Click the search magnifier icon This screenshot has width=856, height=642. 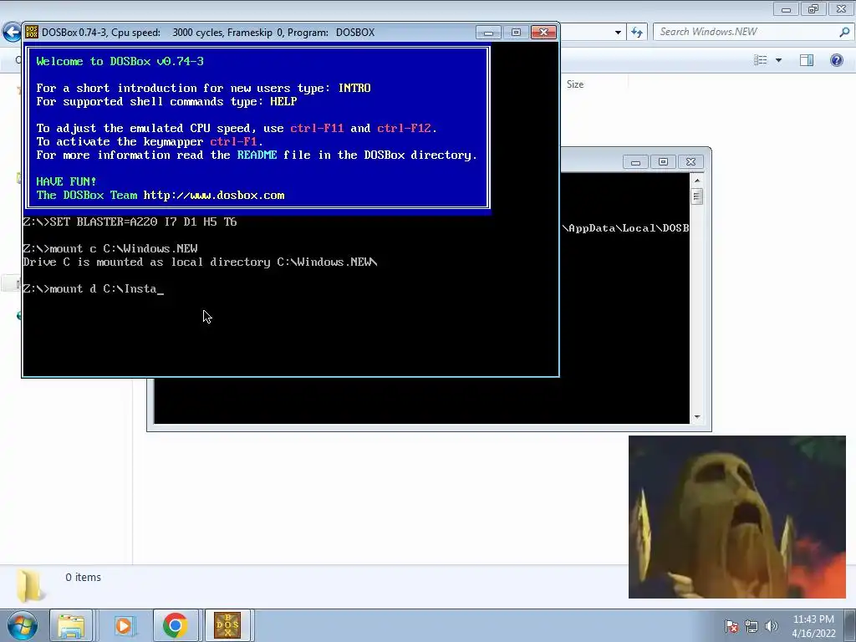click(844, 33)
